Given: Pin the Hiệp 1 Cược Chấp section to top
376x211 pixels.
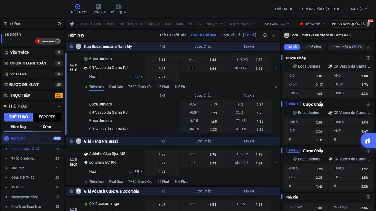Looking at the screenshot, I should pyautogui.click(x=368, y=104).
